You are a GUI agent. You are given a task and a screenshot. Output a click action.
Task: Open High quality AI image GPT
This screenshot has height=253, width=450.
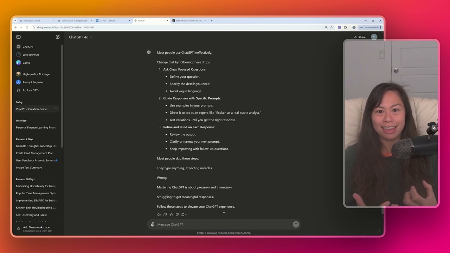(x=37, y=74)
